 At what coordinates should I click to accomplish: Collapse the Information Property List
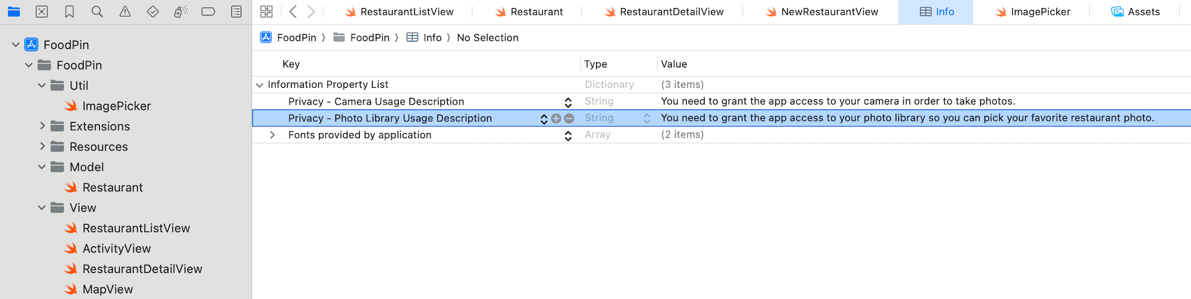coord(259,85)
